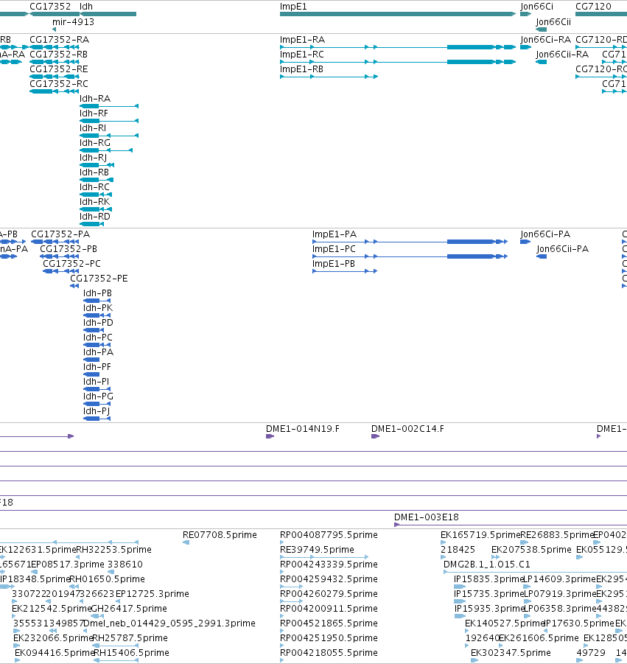
Task: Select the Idh-RA transcript
Action: click(95, 99)
